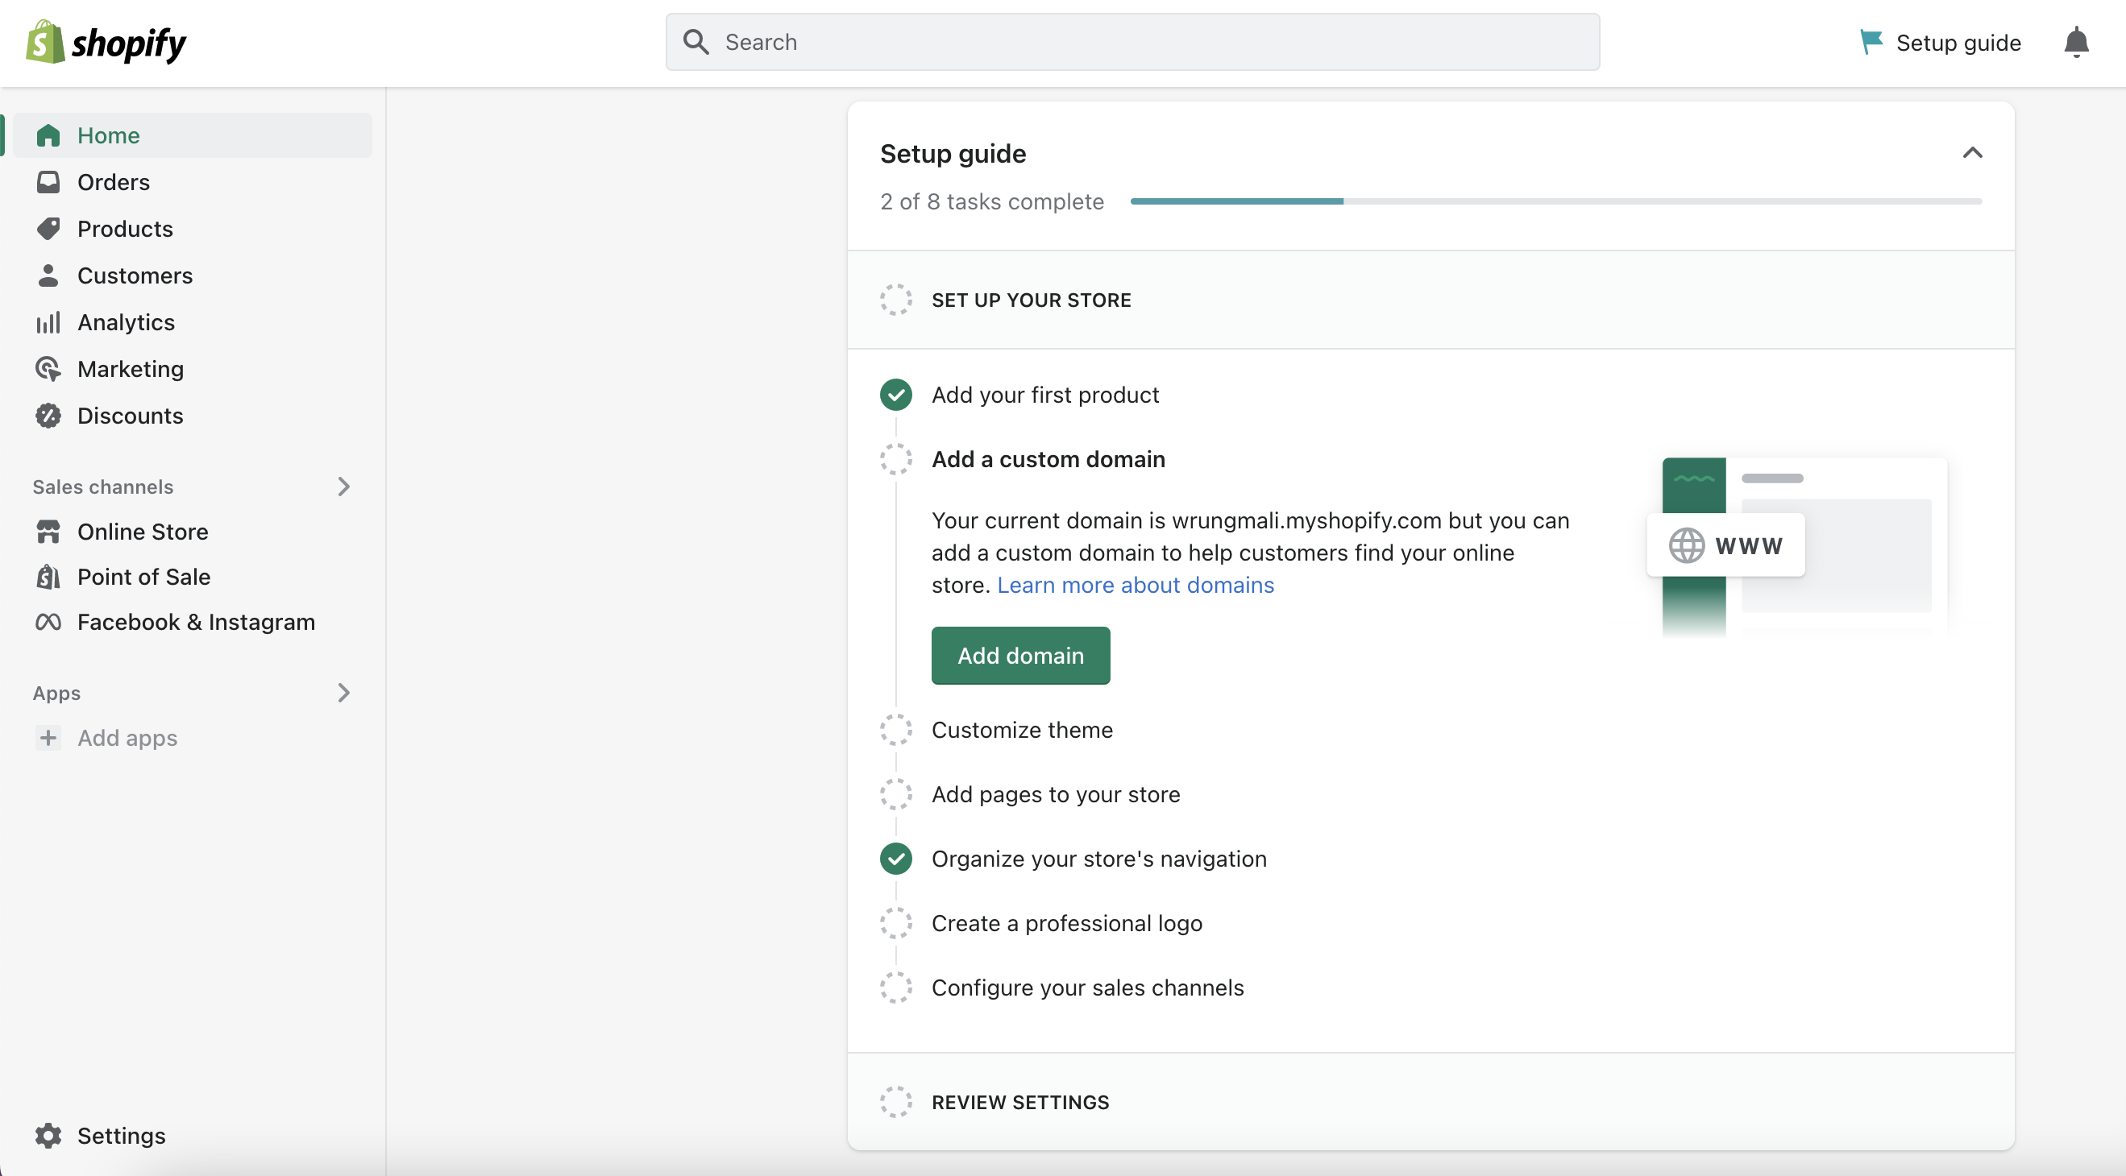Viewport: 2126px width, 1176px height.
Task: Toggle the REVIEW SETTINGS section circle
Action: point(895,1102)
